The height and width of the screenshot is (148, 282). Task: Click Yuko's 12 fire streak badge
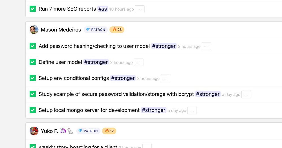point(109,131)
